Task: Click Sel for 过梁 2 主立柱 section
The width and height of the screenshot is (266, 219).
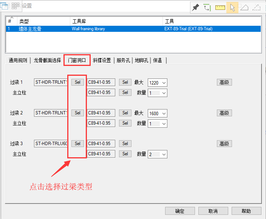Action: [125, 123]
